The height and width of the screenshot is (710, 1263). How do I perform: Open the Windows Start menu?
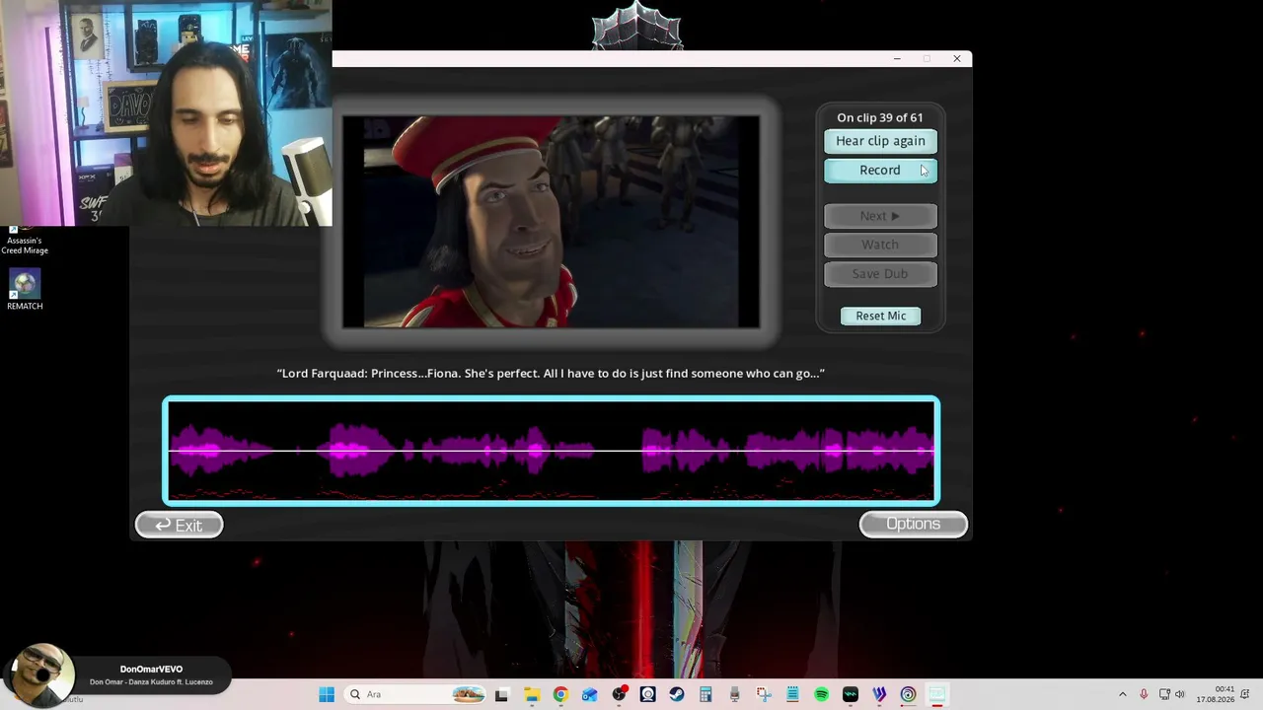pyautogui.click(x=327, y=694)
